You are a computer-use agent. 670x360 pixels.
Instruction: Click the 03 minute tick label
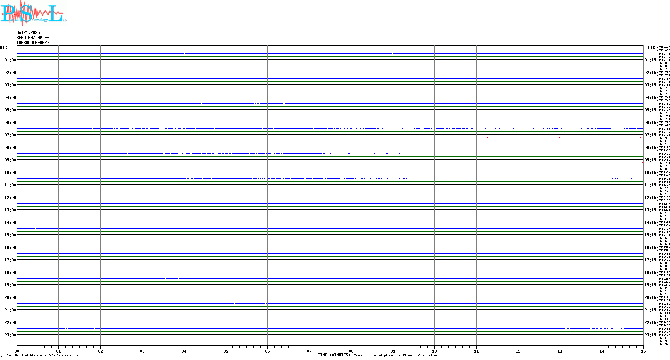point(142,351)
